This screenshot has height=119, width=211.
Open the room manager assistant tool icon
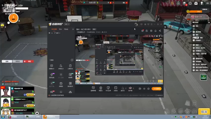click(61, 66)
